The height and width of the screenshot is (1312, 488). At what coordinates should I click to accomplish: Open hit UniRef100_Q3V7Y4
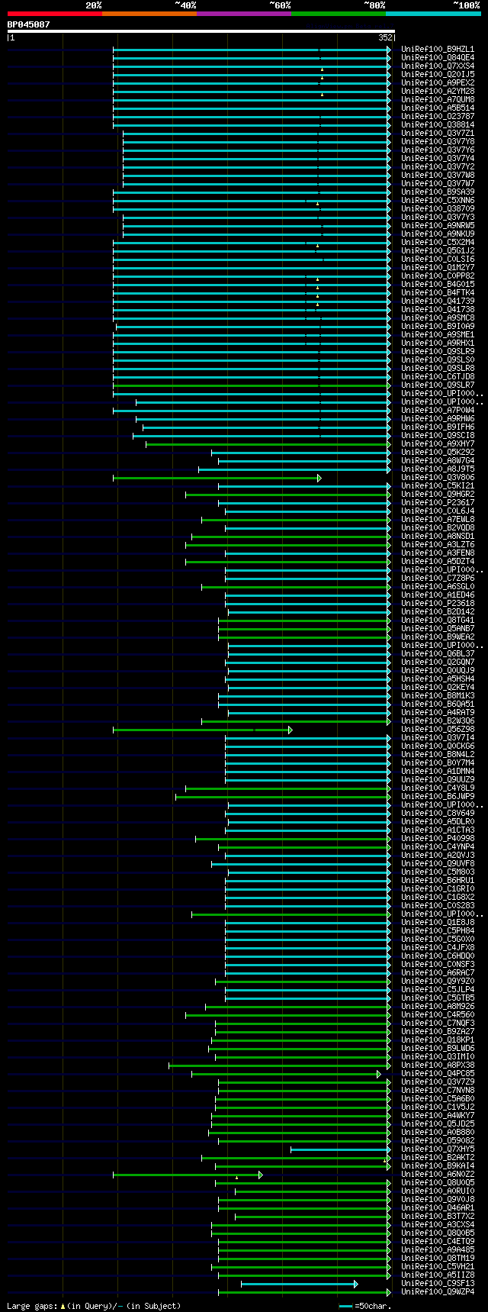[438, 159]
